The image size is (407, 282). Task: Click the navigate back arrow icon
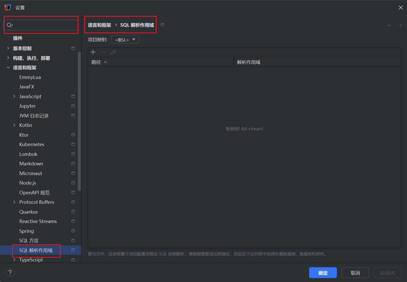pyautogui.click(x=390, y=25)
